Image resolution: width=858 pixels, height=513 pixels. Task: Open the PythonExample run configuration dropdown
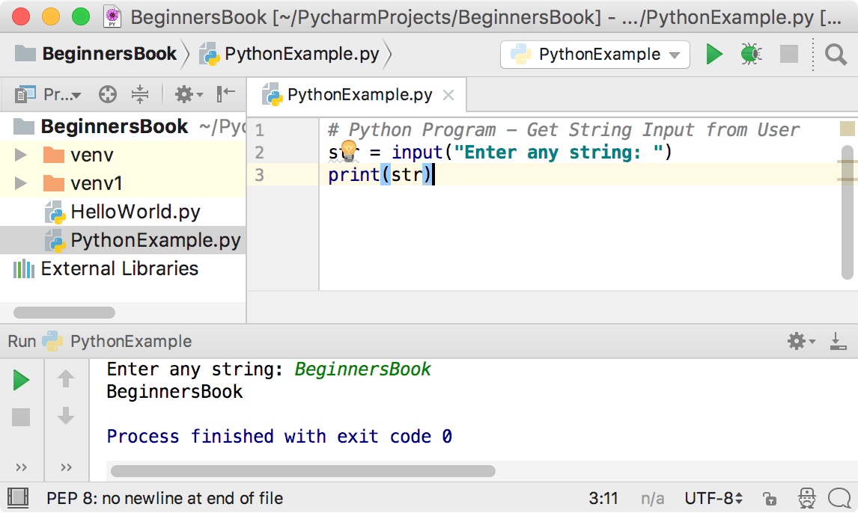tap(594, 55)
